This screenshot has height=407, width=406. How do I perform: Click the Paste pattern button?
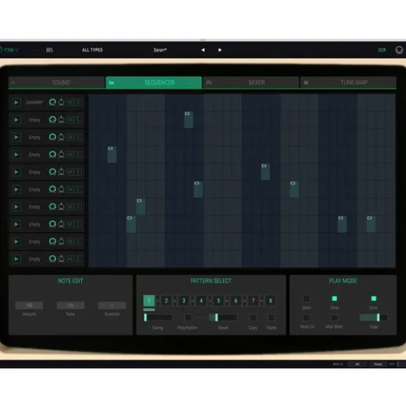pyautogui.click(x=271, y=317)
